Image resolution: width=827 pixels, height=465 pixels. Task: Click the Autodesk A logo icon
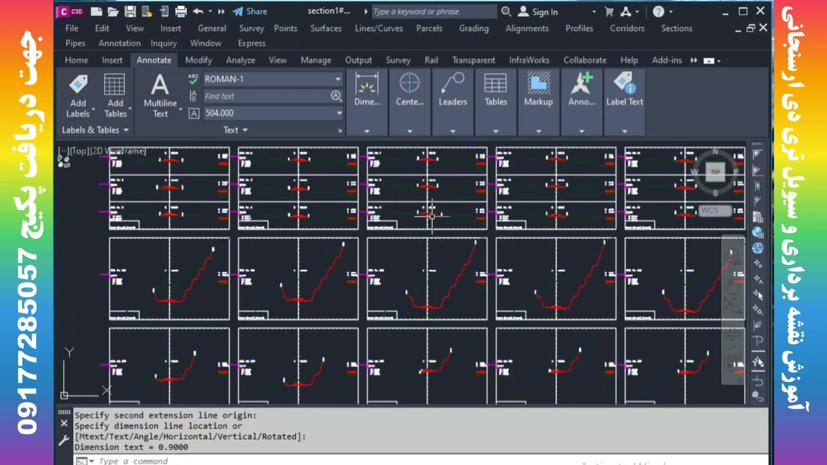625,12
